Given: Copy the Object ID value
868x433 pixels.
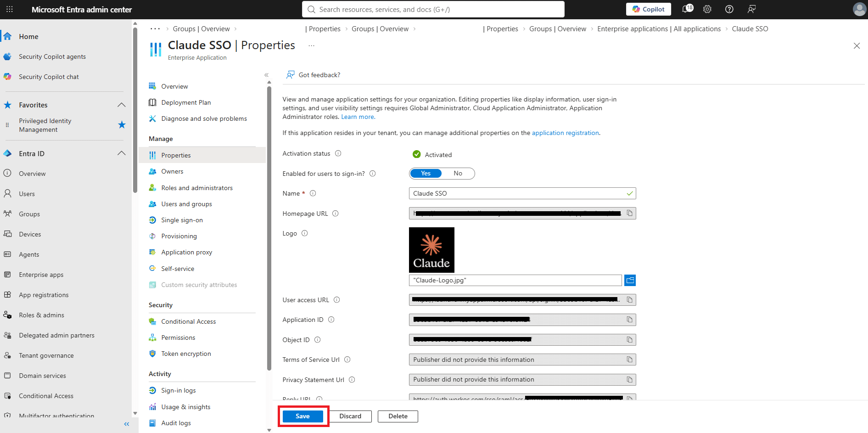Looking at the screenshot, I should click(x=630, y=340).
